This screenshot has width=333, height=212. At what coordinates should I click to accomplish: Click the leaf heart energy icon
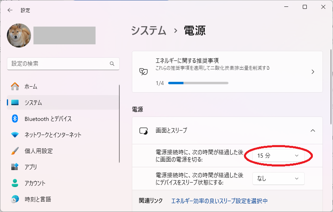click(144, 72)
